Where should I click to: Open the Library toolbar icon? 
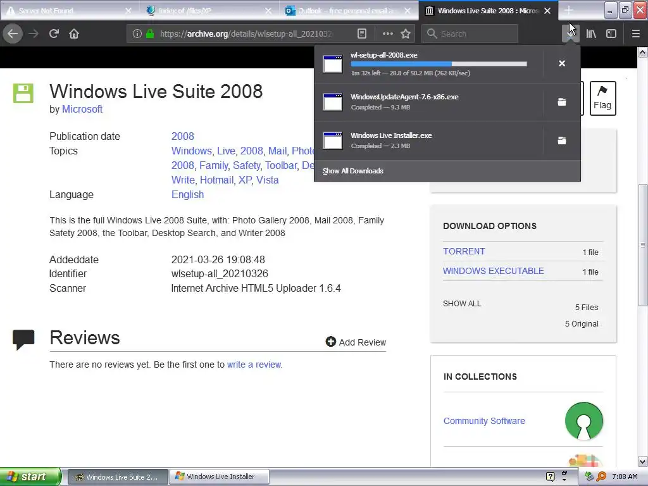pyautogui.click(x=591, y=34)
